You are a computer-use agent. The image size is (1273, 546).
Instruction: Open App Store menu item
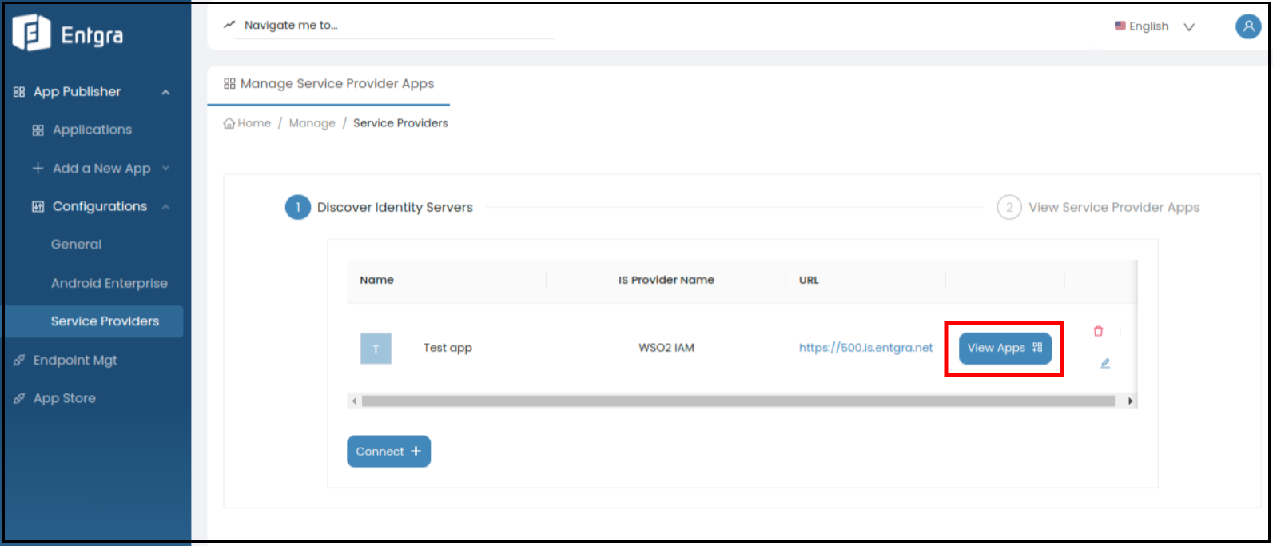click(x=65, y=398)
